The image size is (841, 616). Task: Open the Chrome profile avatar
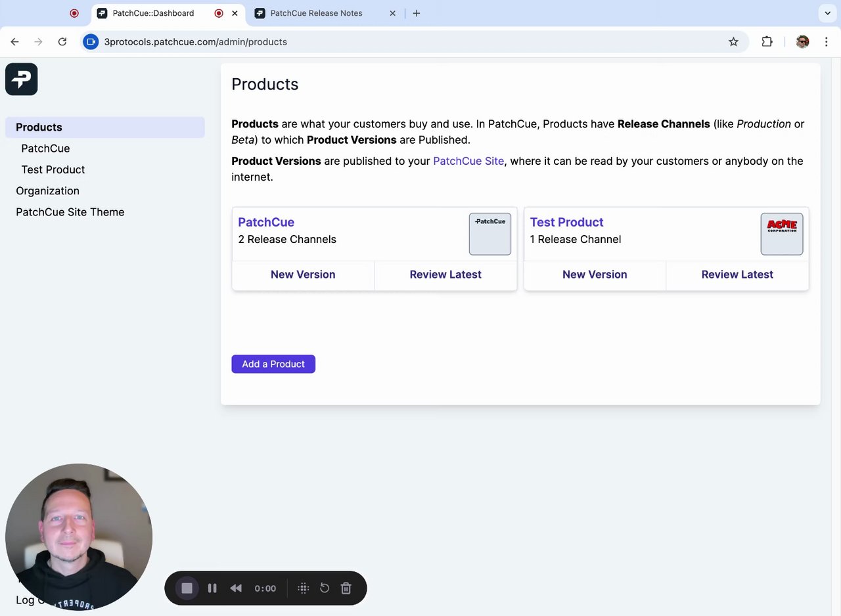(x=802, y=41)
